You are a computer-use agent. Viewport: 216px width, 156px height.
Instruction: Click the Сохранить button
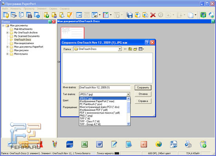[143, 88]
